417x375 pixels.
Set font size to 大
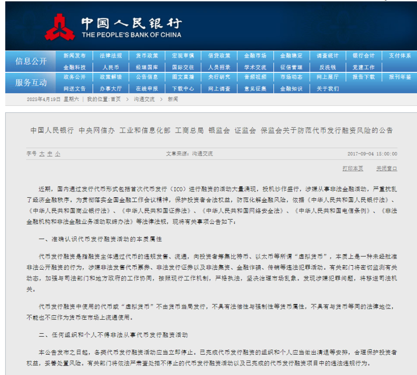tap(42, 153)
